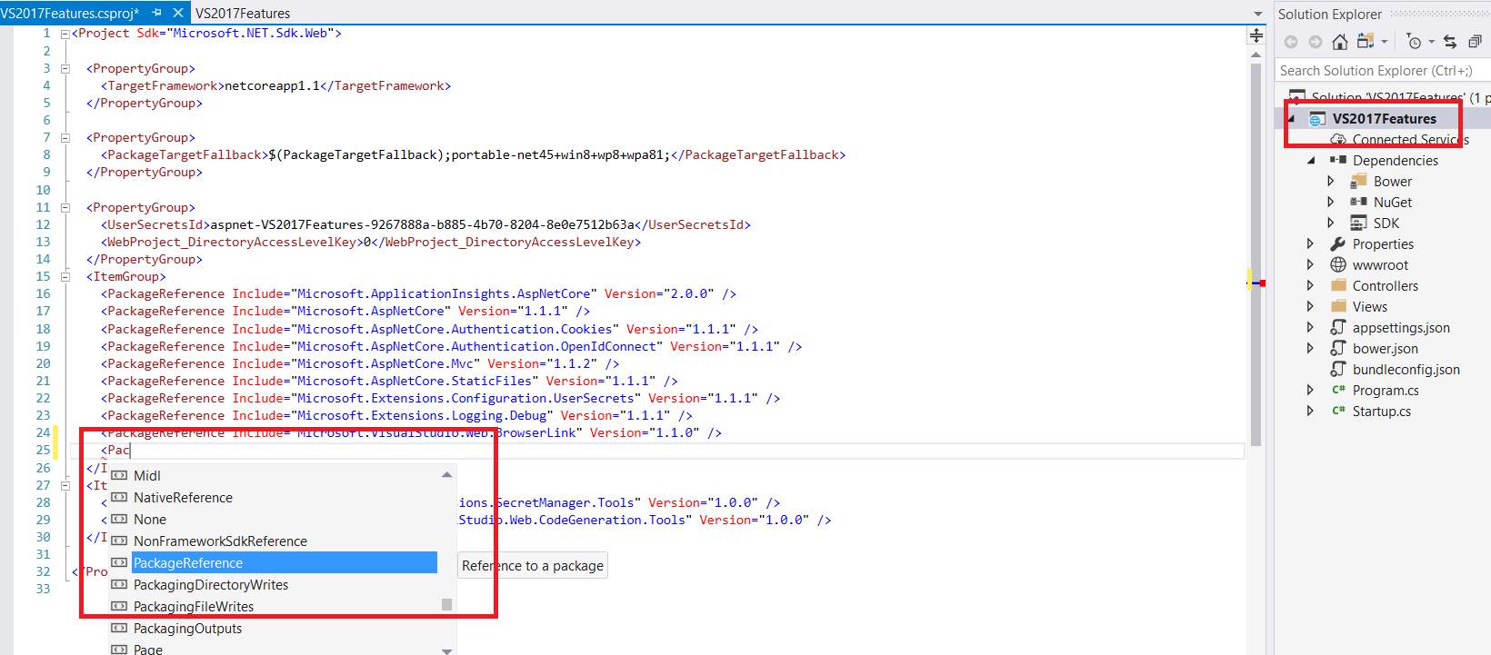Close the VS2017Features.csproj tab
This screenshot has height=655, width=1491.
pos(178,13)
